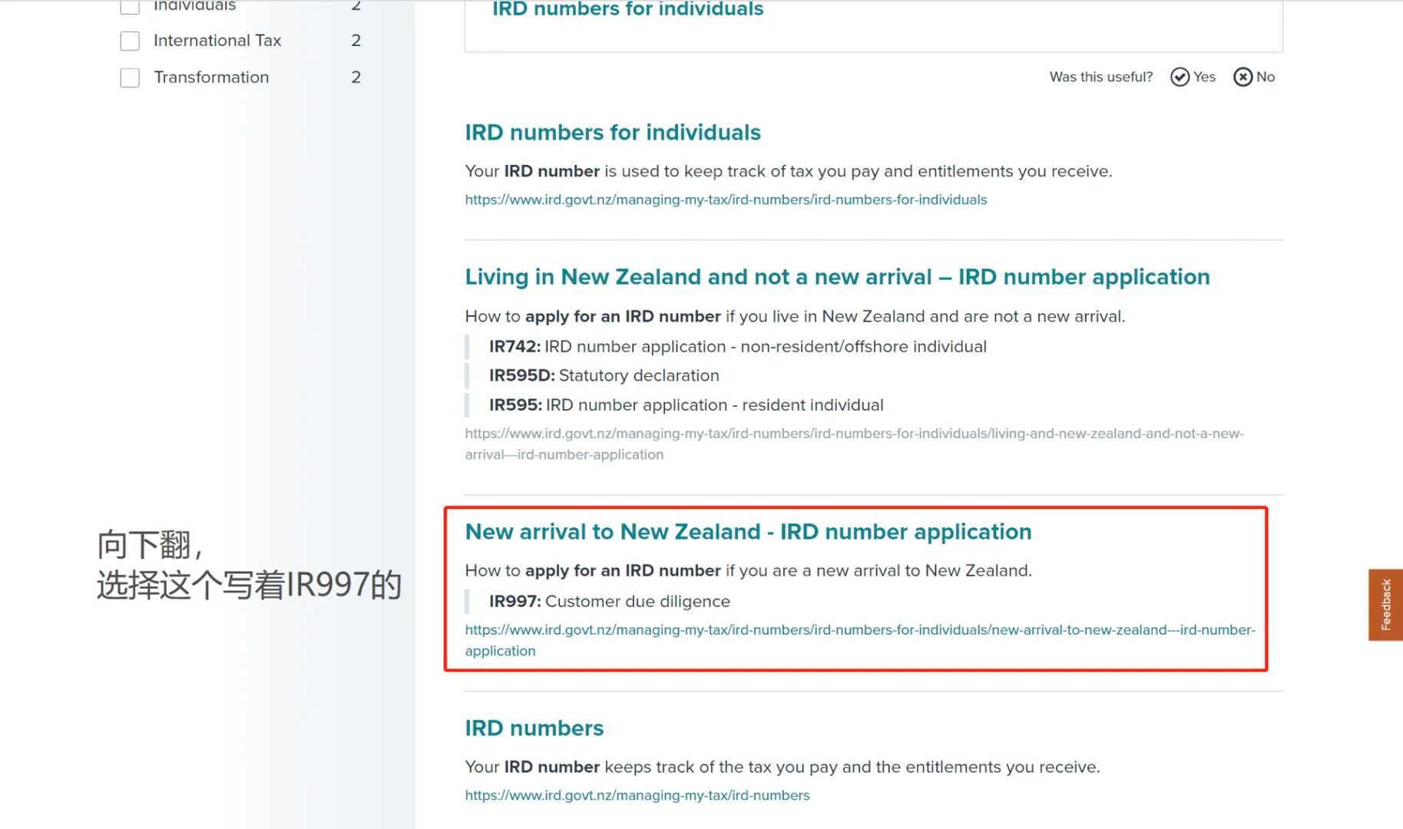
Task: Follow the new-arrival-to-new-zealand URL link
Action: coord(859,630)
